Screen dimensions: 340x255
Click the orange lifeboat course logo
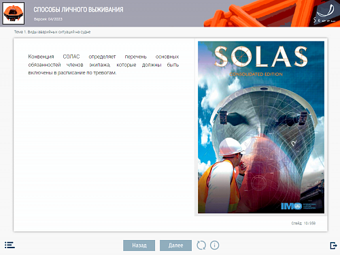14,13
